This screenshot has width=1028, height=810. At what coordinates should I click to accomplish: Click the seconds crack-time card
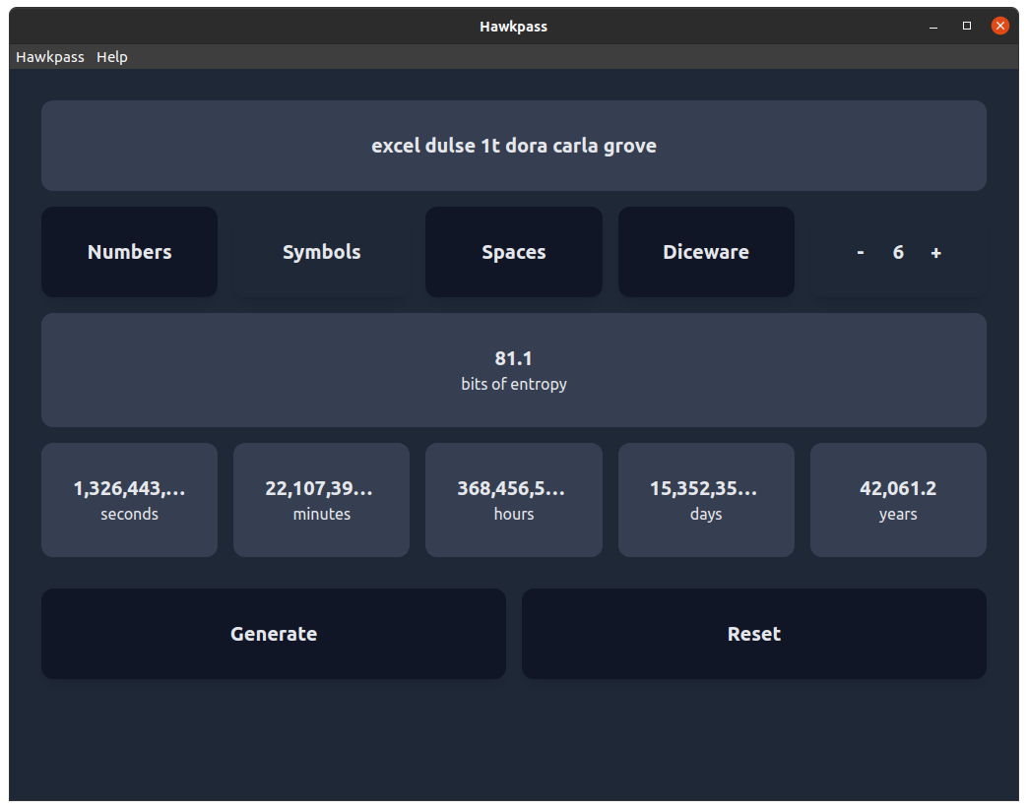point(129,500)
